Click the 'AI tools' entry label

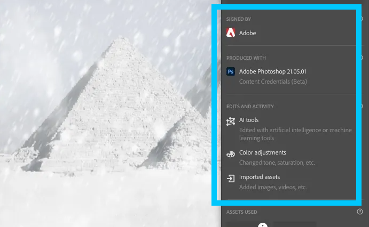[249, 120]
